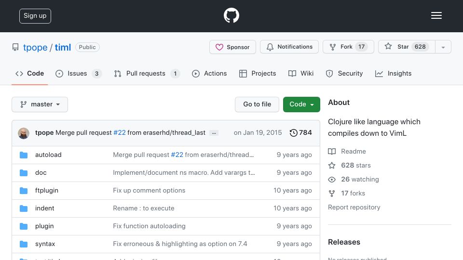463x260 pixels.
Task: Open the plugin folder
Action: coord(44,226)
